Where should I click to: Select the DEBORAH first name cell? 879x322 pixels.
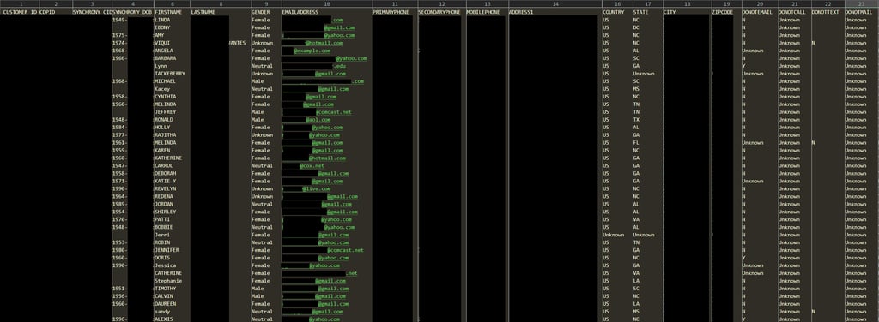tap(166, 174)
